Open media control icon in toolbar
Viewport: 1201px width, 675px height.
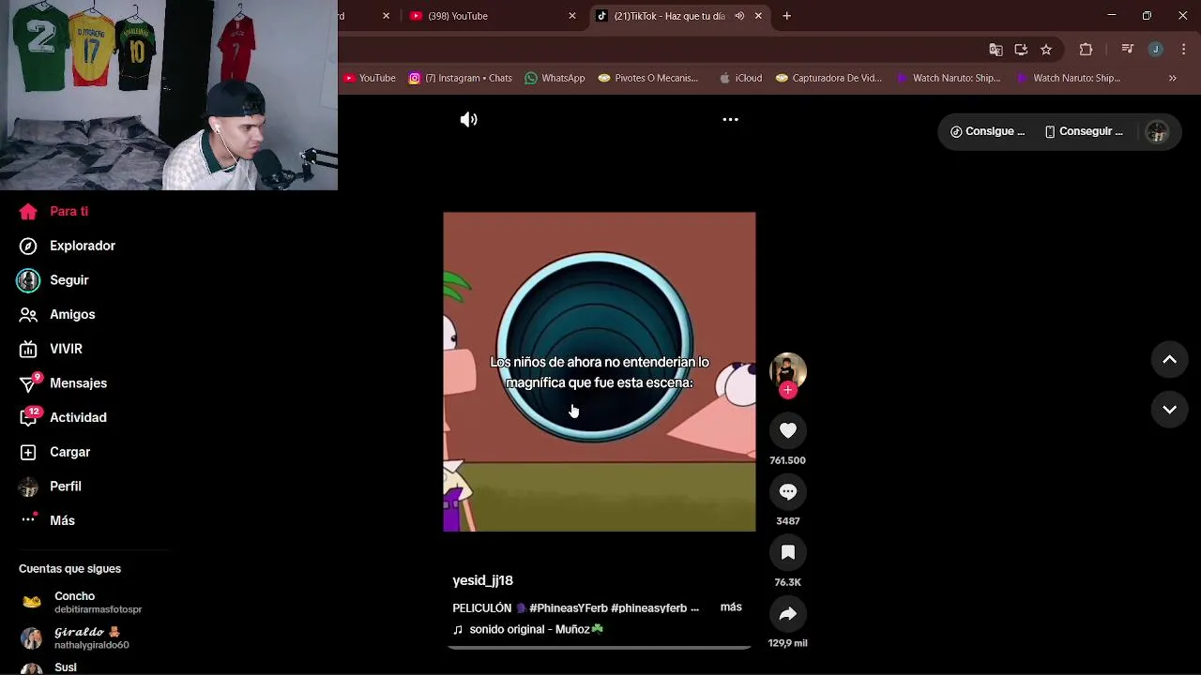[x=1128, y=50]
